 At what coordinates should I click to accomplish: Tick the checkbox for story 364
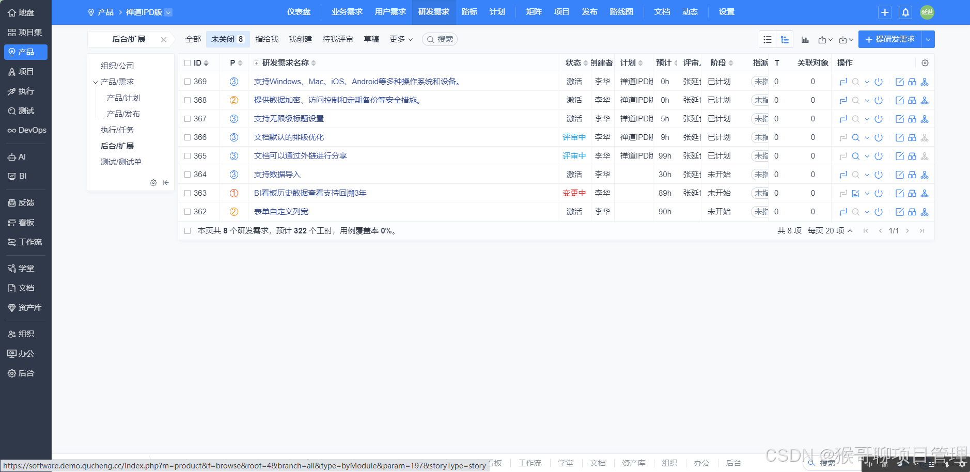(x=187, y=175)
